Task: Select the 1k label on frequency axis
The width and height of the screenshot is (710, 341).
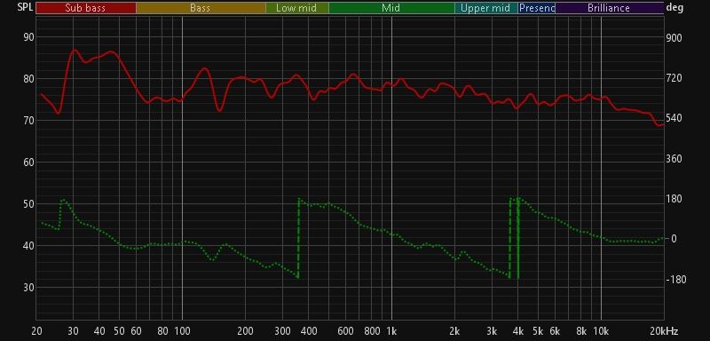Action: (x=391, y=330)
